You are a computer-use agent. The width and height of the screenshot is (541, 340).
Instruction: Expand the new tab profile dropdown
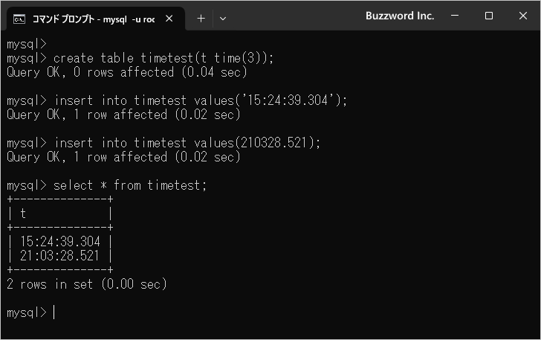point(223,18)
